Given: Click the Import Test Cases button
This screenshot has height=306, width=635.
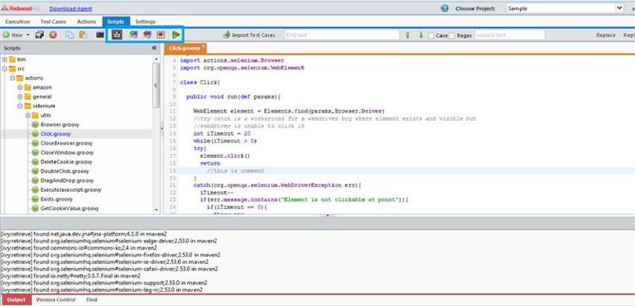Looking at the screenshot, I should (x=249, y=36).
